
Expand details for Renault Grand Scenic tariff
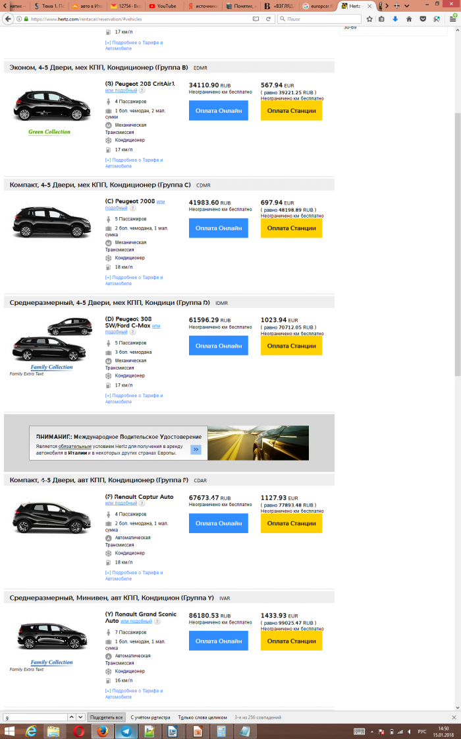click(x=134, y=693)
